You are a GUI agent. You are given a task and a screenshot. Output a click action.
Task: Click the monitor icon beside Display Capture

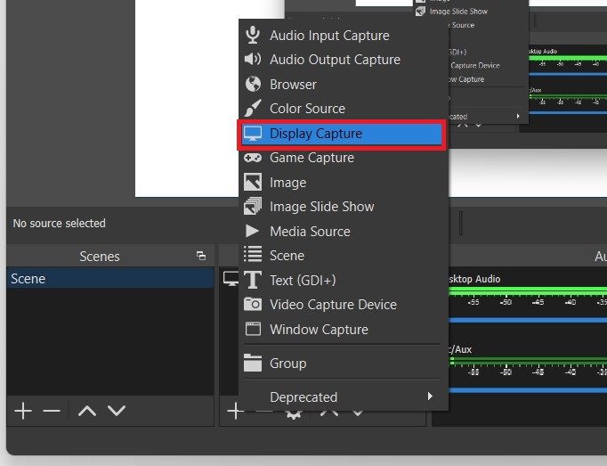click(253, 134)
